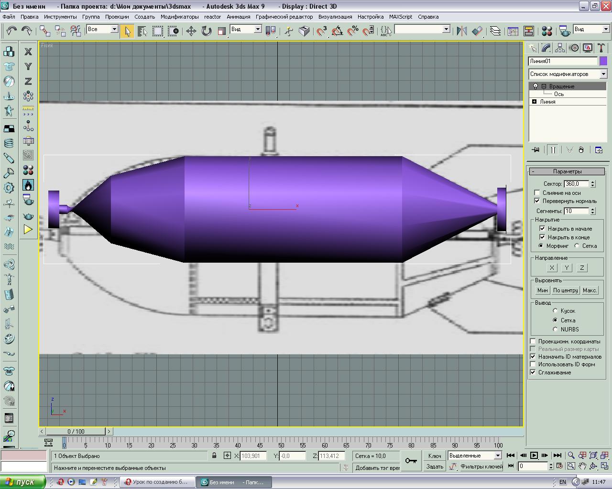
Task: Click the По центру align button
Action: pos(566,290)
